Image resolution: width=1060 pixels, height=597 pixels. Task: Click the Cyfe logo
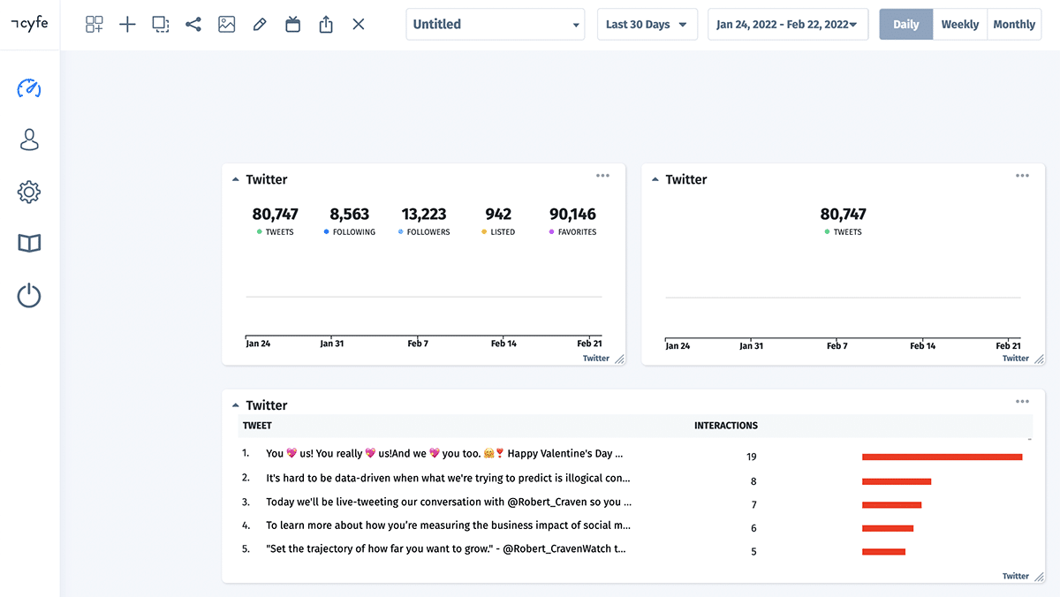[29, 24]
